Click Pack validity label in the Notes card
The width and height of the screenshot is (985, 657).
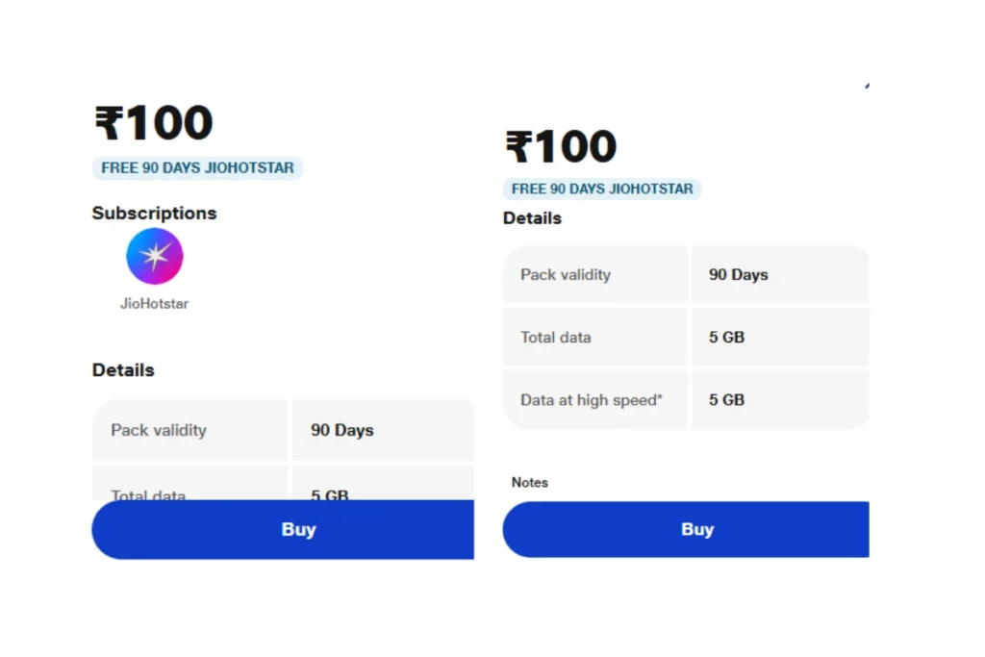tap(566, 274)
